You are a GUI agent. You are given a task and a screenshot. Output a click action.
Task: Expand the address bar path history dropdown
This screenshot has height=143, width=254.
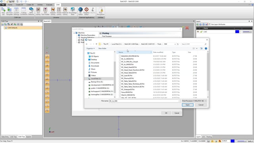(x=175, y=44)
